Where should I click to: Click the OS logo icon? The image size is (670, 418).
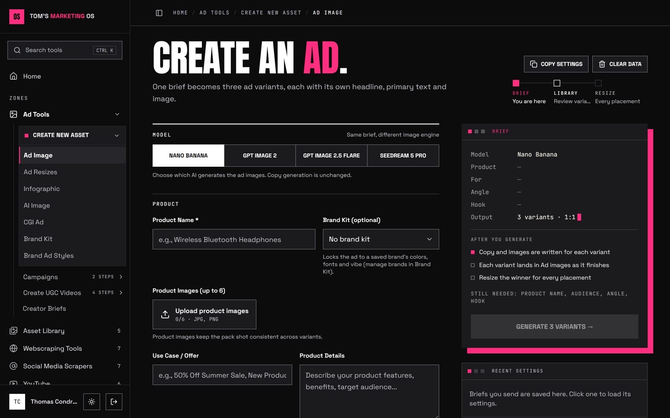17,16
